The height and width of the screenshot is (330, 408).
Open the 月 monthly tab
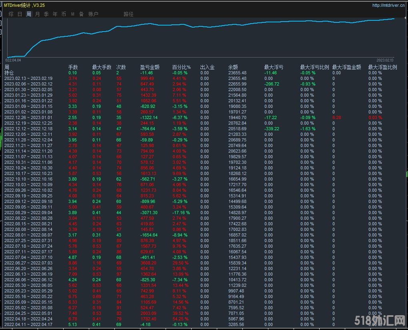coord(38,14)
